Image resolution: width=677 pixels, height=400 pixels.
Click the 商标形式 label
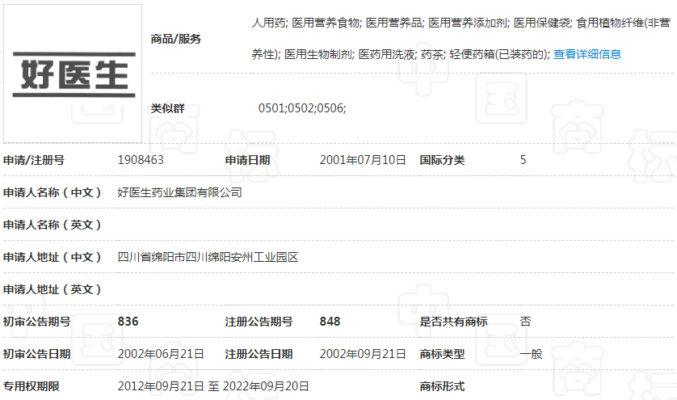click(x=442, y=386)
